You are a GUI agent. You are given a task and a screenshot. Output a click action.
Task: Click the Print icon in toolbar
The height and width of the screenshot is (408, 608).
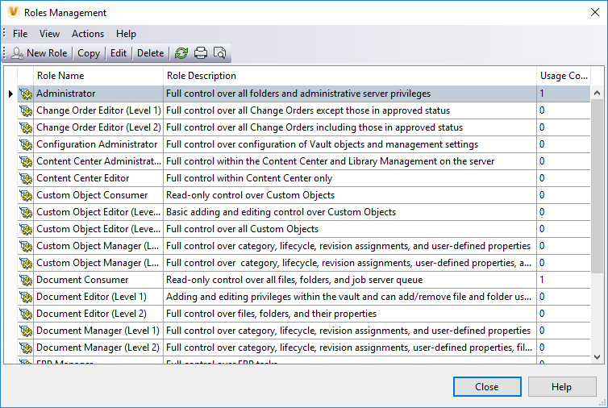(x=201, y=53)
